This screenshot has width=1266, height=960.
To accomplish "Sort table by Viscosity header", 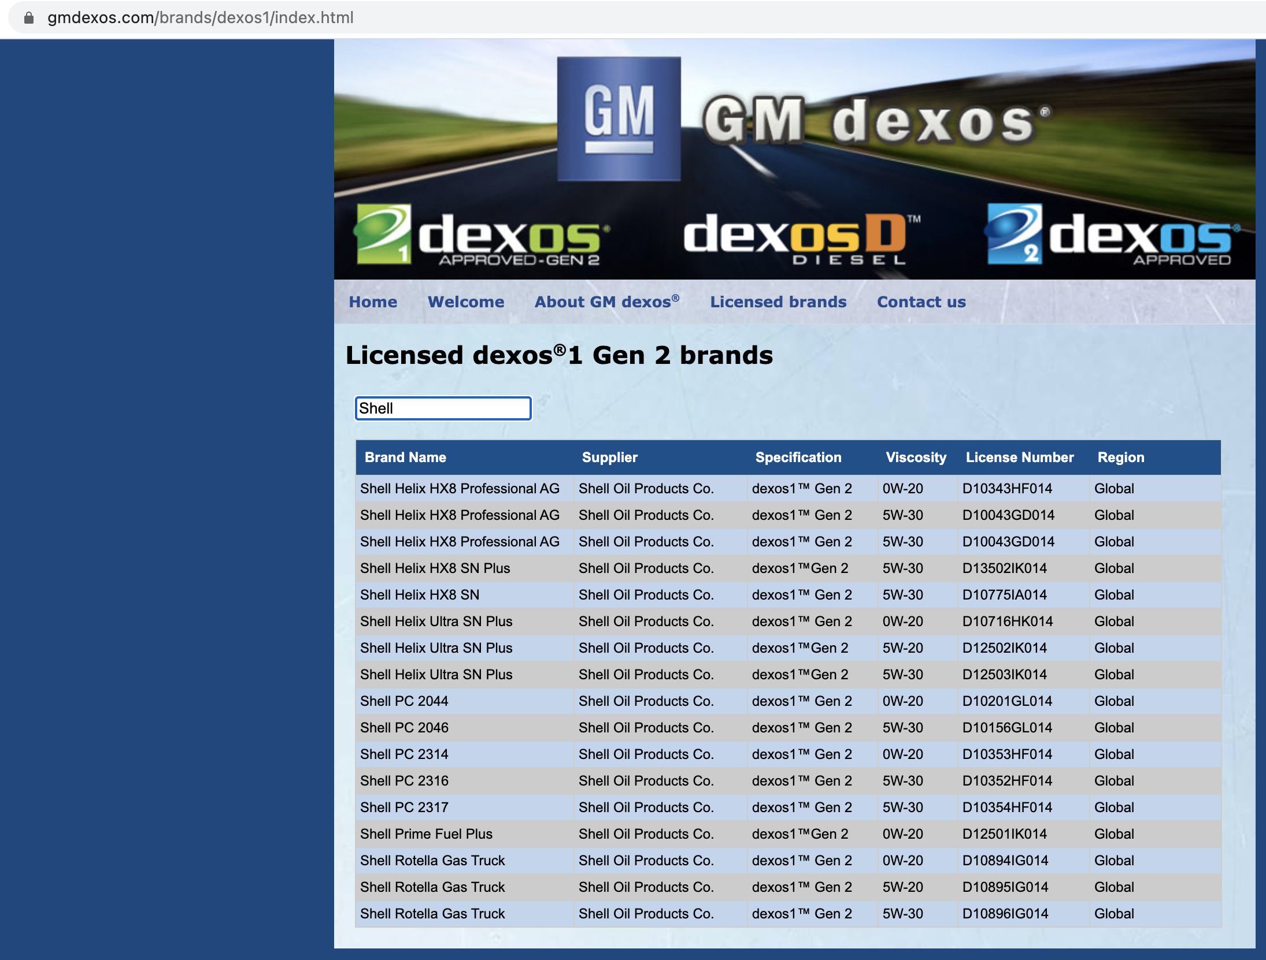I will click(916, 457).
